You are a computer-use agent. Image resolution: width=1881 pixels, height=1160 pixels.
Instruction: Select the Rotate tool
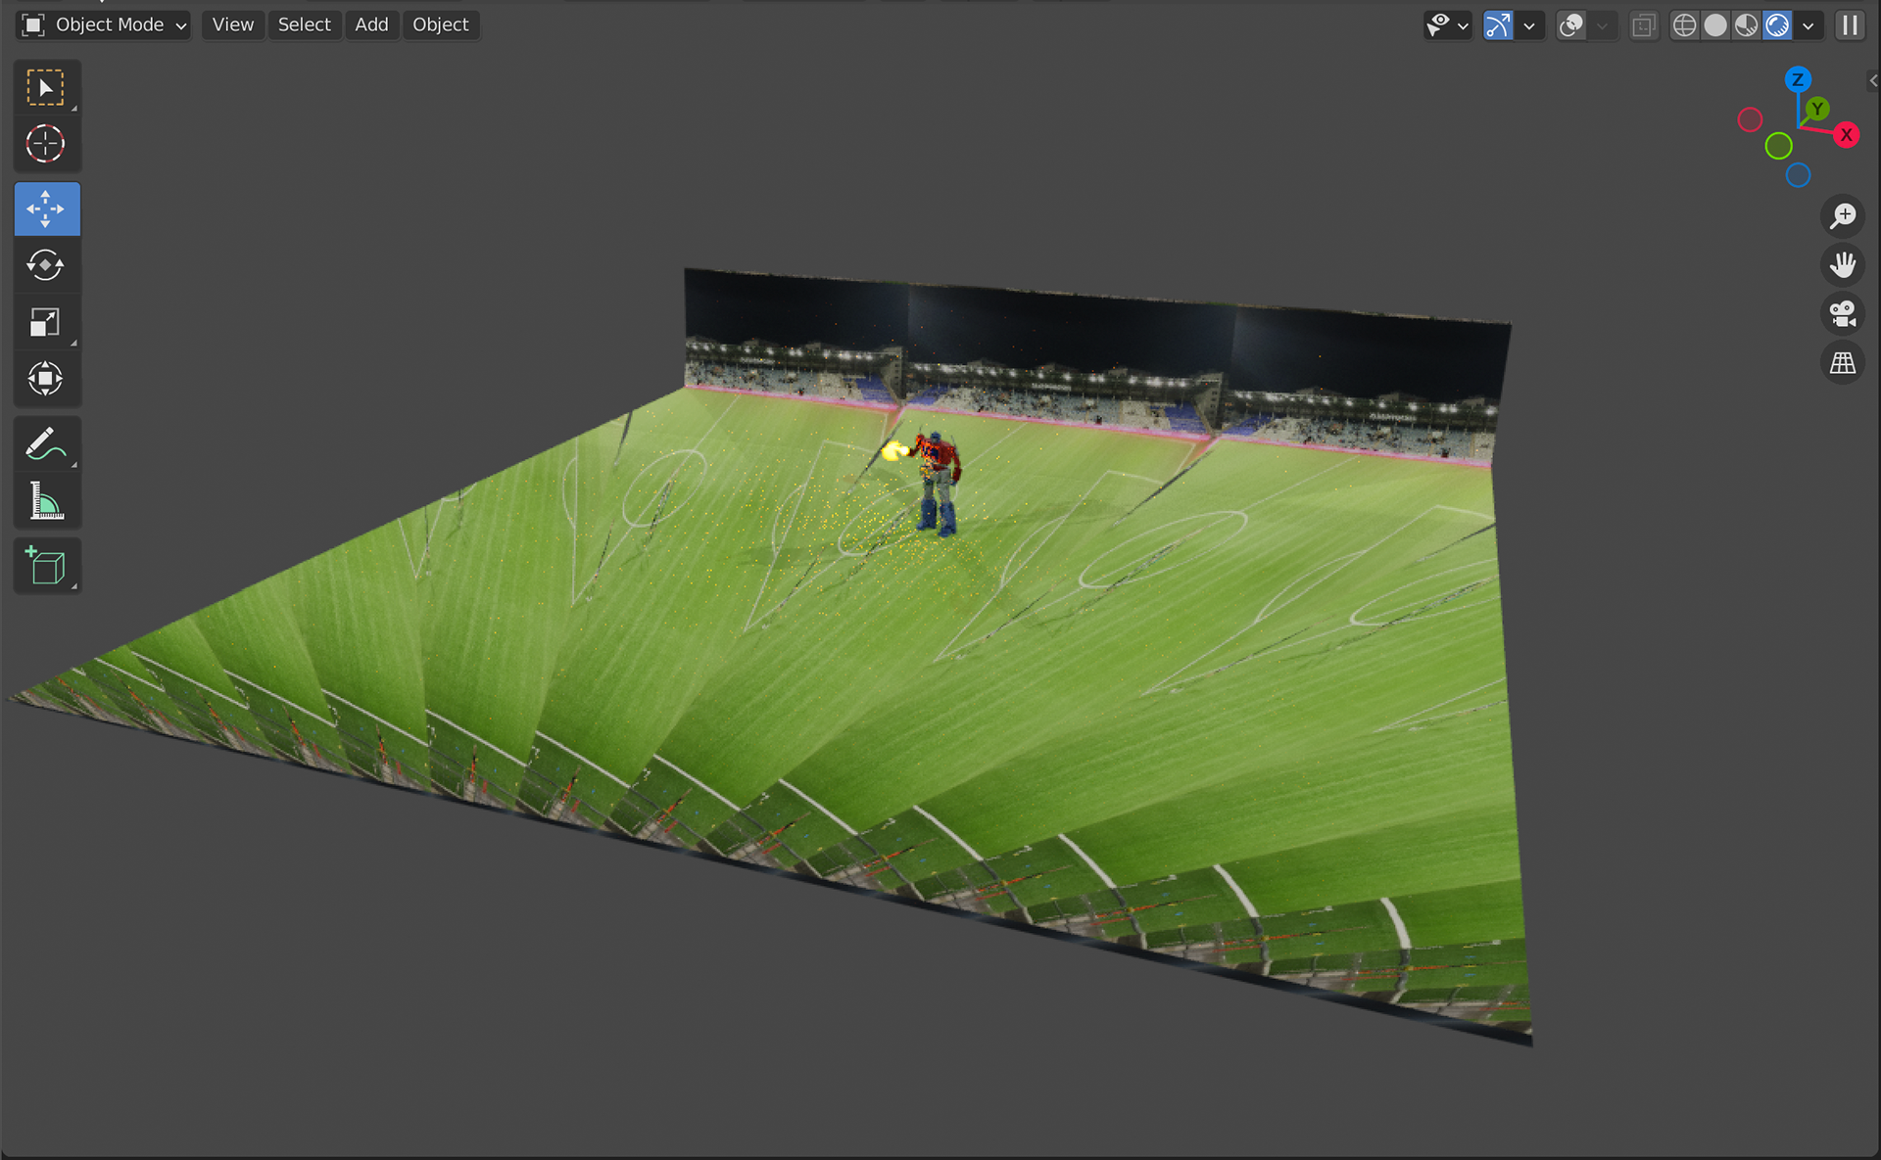click(x=46, y=265)
